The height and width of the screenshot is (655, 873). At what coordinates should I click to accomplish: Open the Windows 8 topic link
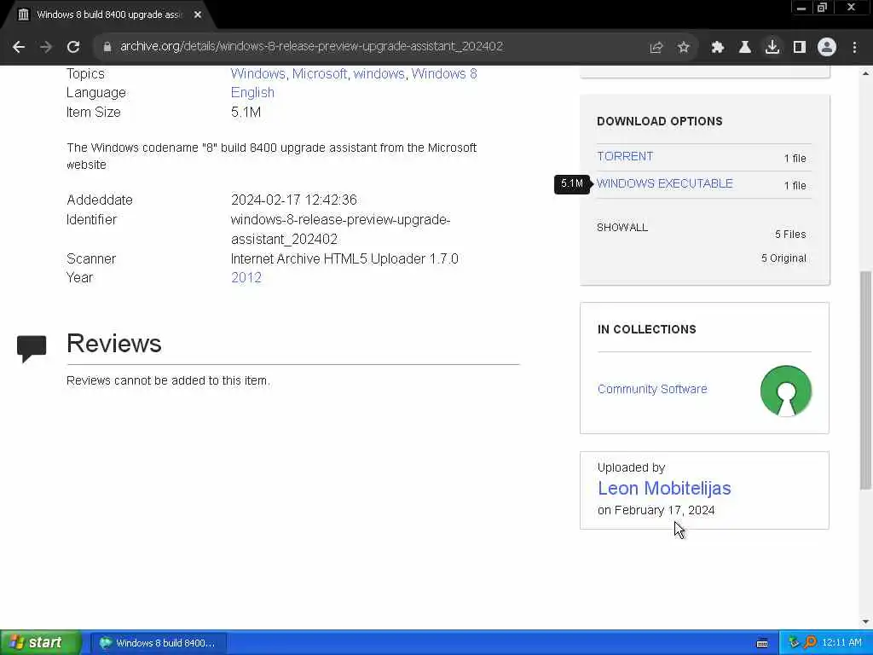[444, 73]
